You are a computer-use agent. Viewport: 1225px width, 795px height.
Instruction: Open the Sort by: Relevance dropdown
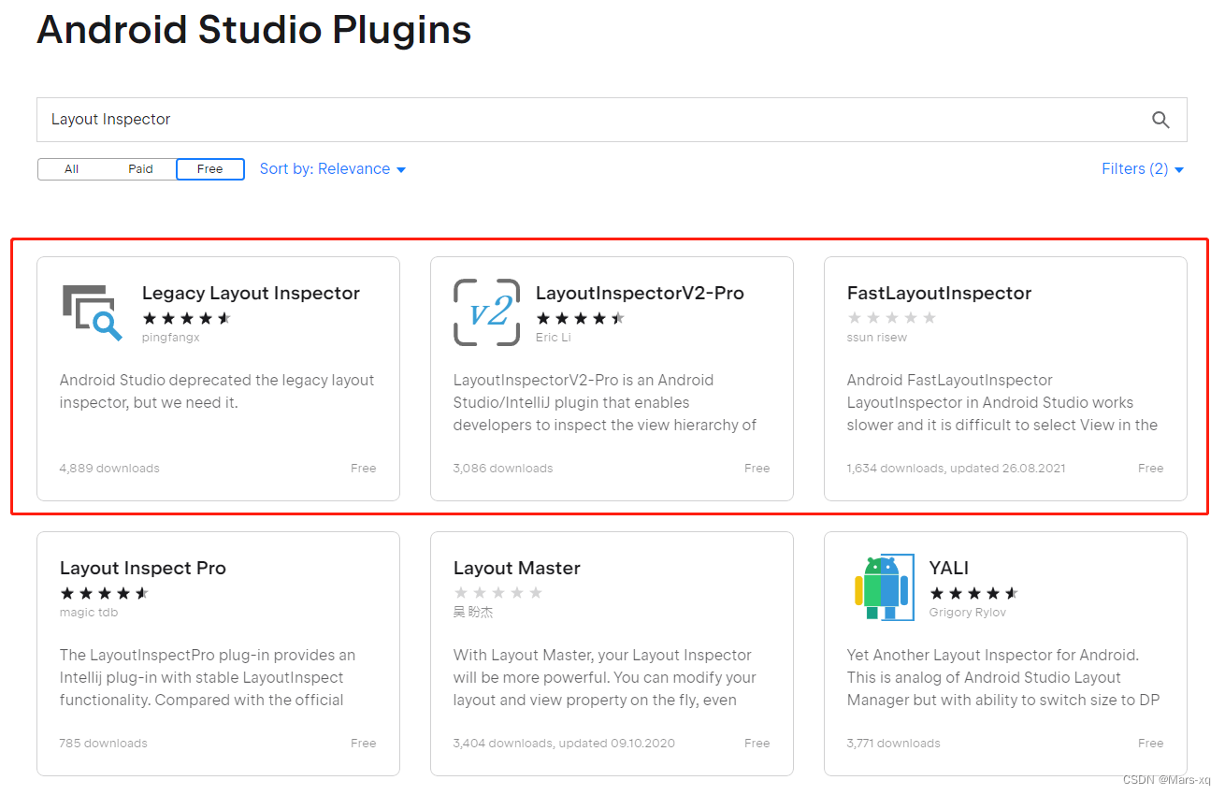(x=333, y=169)
